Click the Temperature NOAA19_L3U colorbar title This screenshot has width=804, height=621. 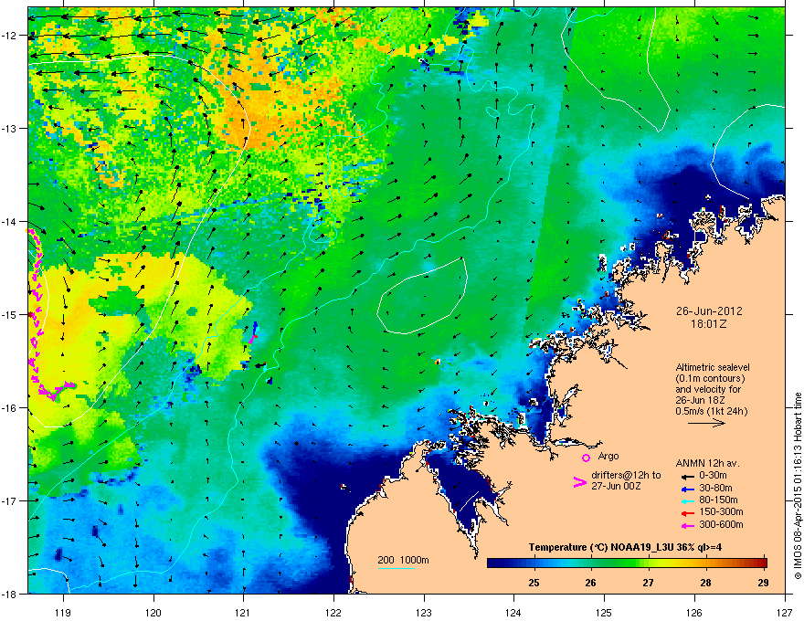click(625, 548)
